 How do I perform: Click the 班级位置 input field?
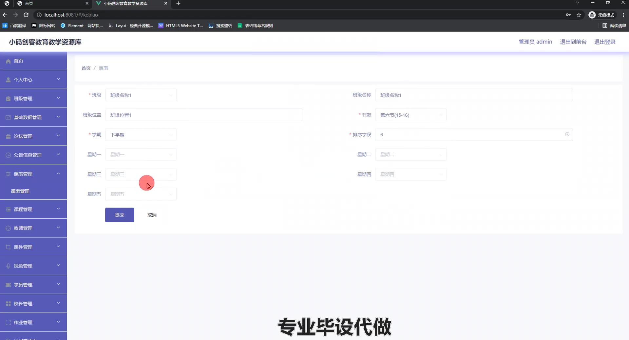click(x=204, y=115)
